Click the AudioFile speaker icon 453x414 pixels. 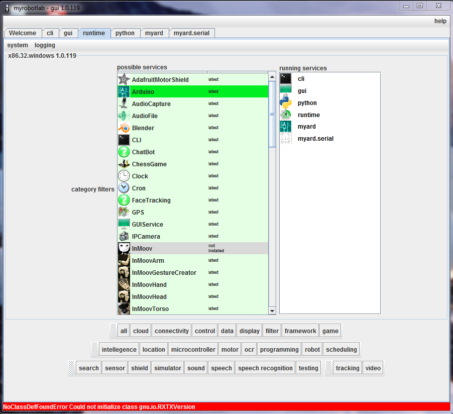124,116
